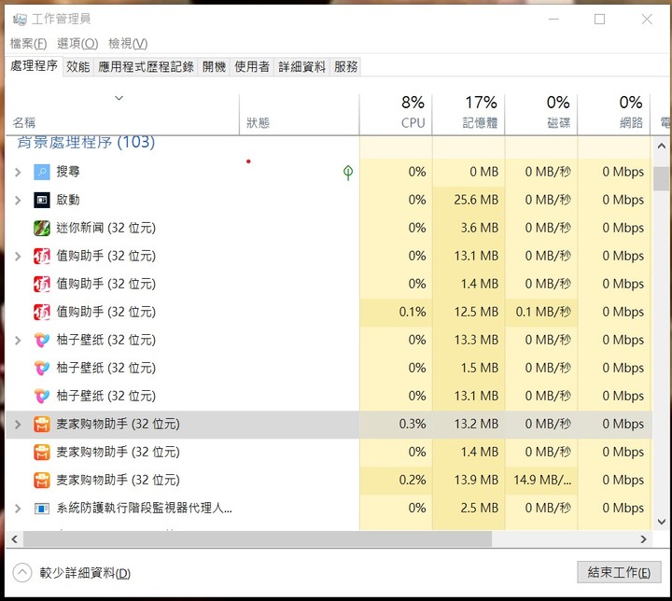This screenshot has width=672, height=601.
Task: Expand 柚子壁纸 group using 13.3 MB
Action: click(18, 341)
